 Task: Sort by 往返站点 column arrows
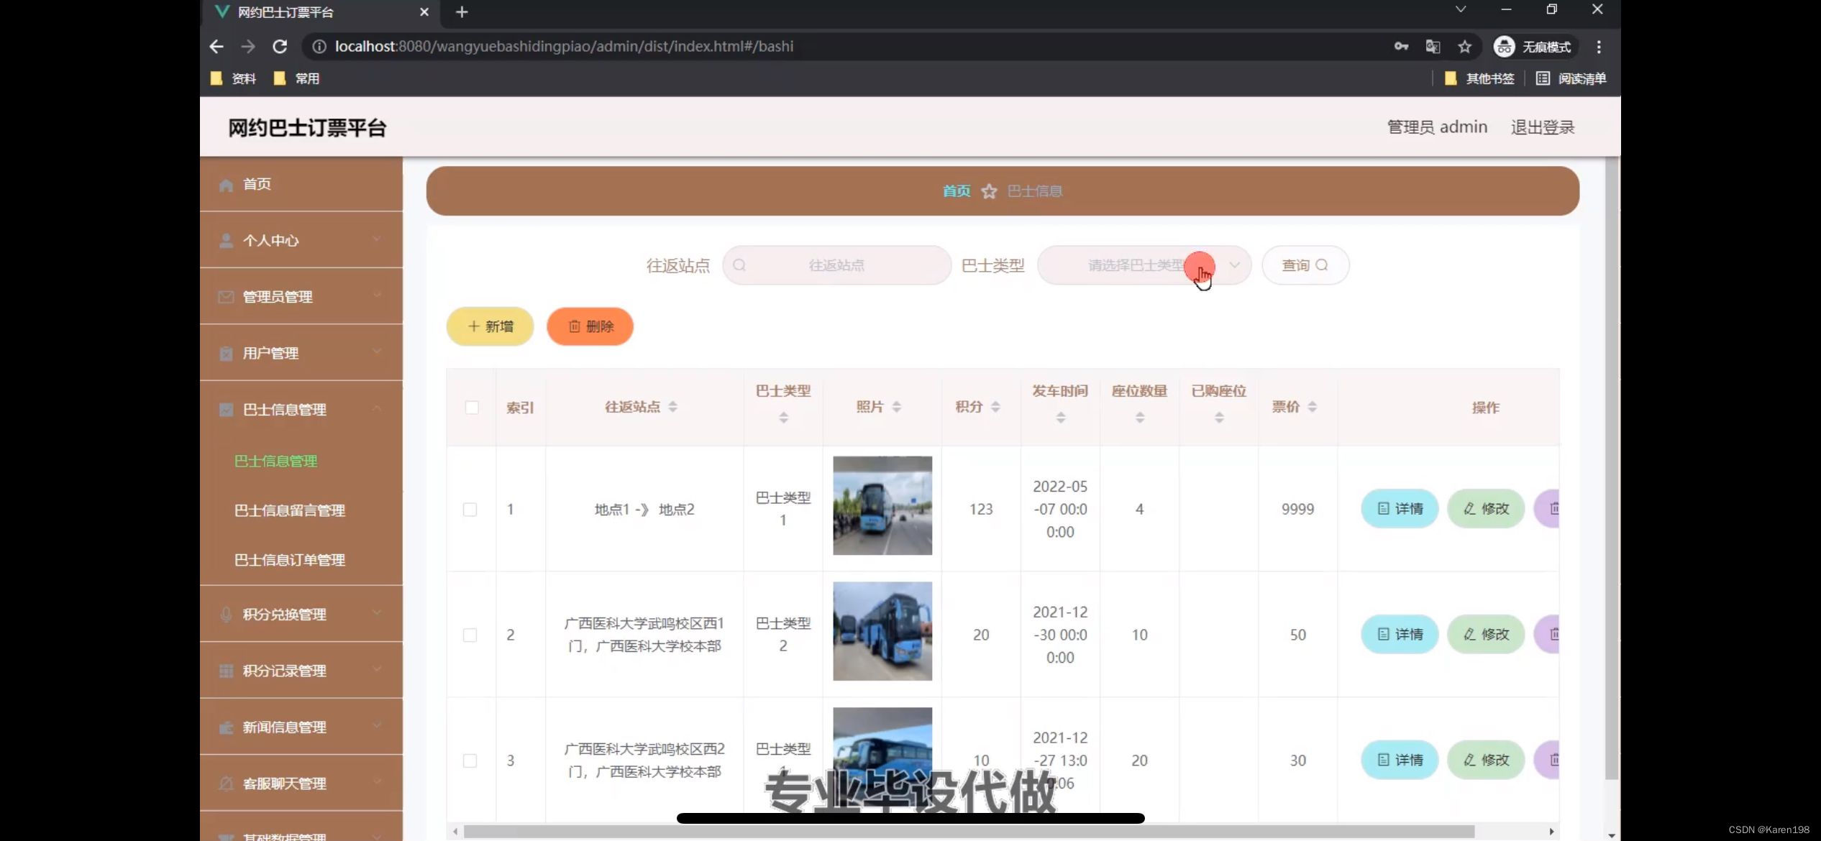(672, 407)
